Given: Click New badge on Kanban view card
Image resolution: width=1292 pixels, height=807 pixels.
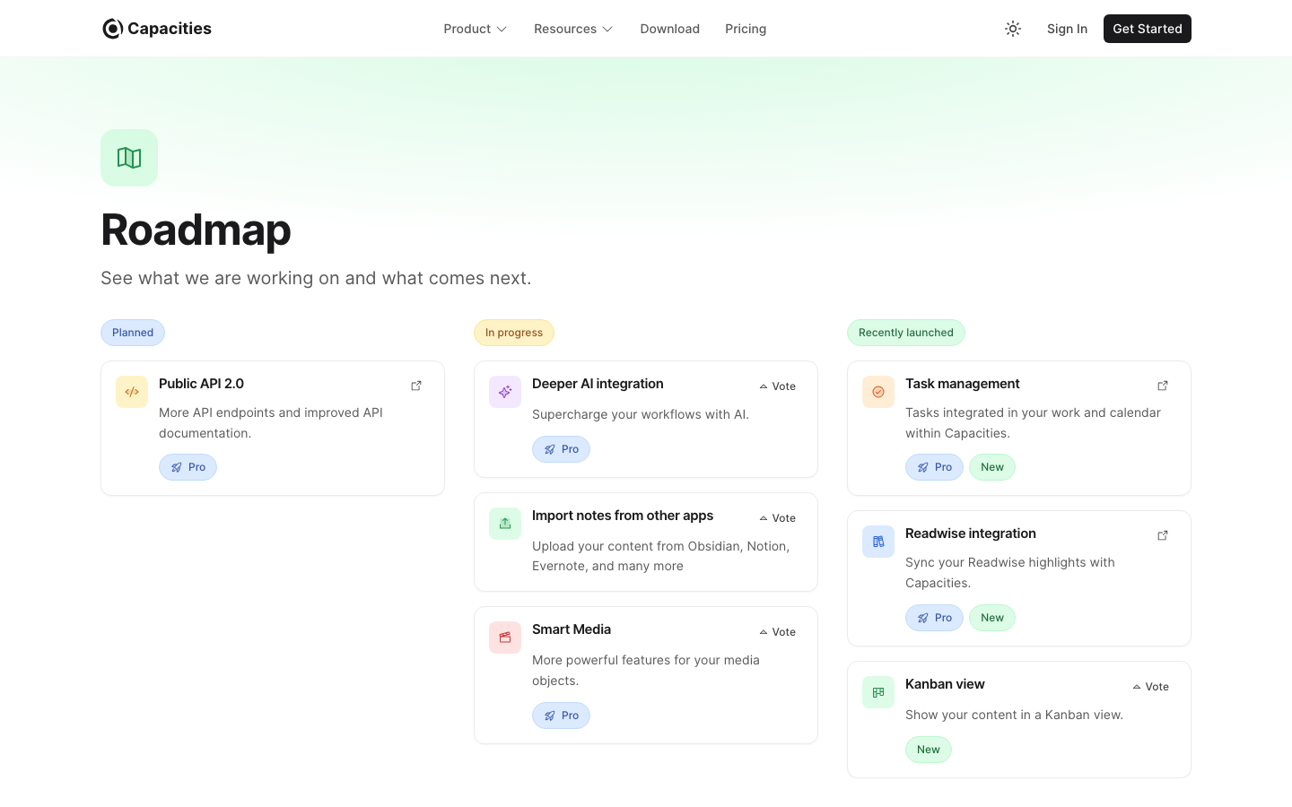Looking at the screenshot, I should (x=929, y=750).
